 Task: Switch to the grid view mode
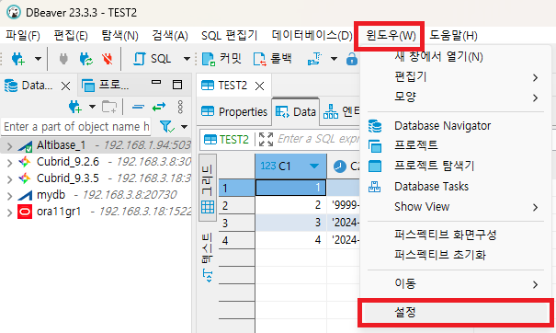pyautogui.click(x=208, y=189)
